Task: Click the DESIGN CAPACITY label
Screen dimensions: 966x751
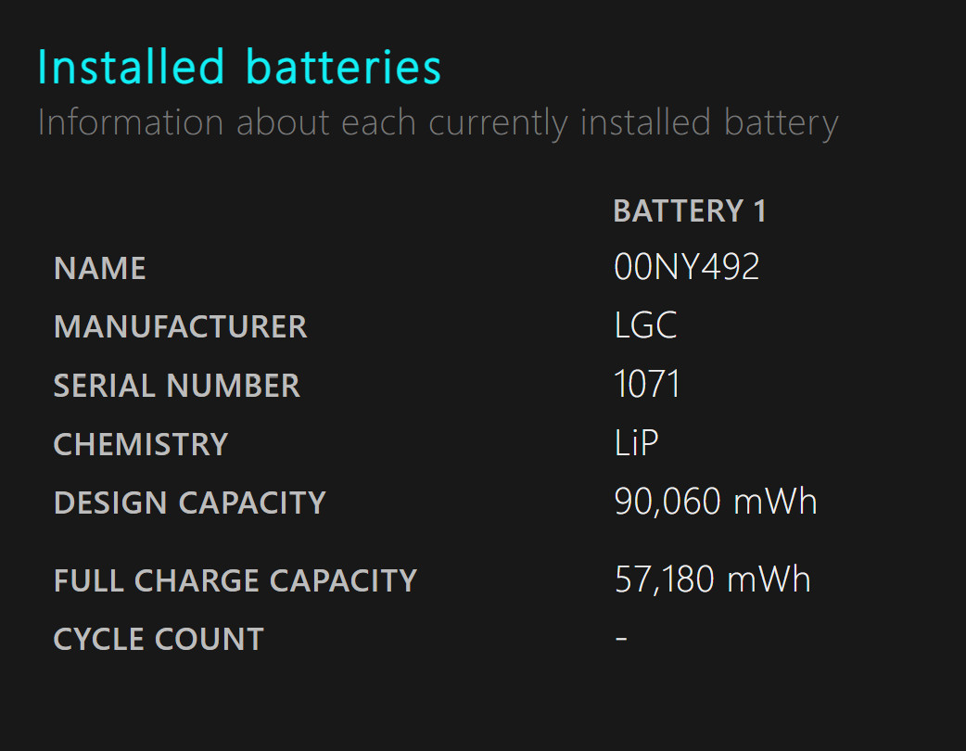Action: [190, 503]
